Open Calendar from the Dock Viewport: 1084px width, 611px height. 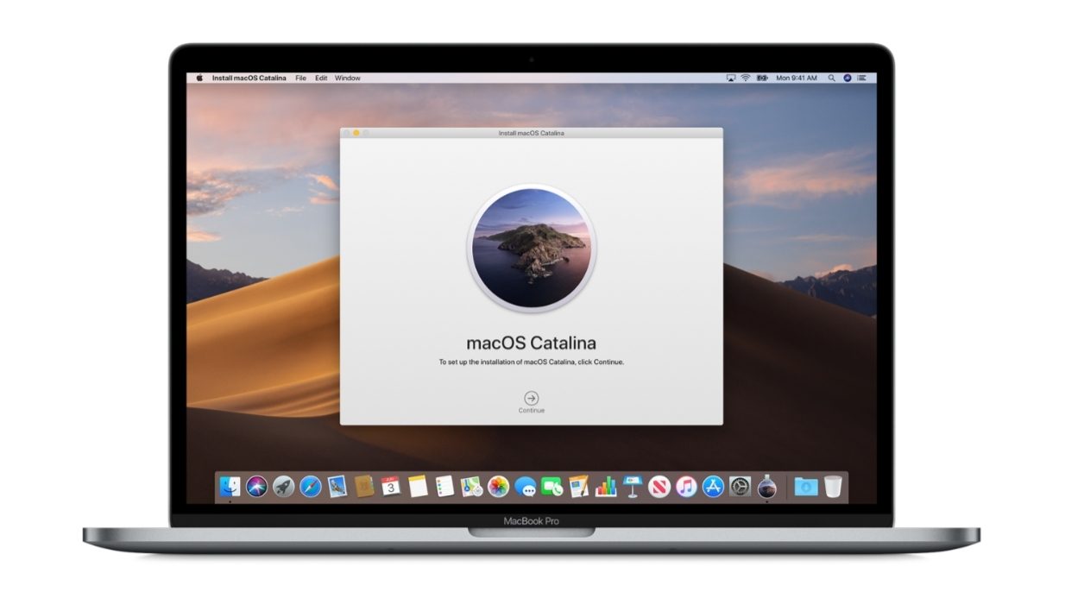pos(390,487)
